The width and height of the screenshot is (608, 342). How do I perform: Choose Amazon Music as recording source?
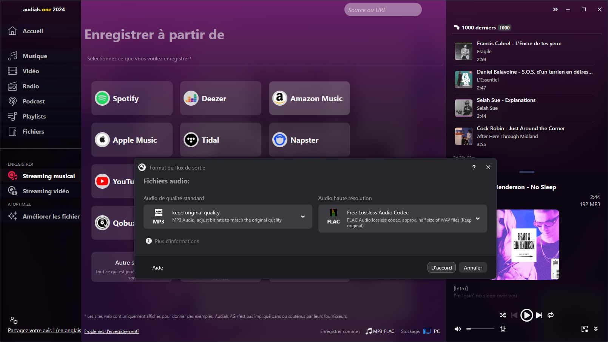pyautogui.click(x=309, y=98)
